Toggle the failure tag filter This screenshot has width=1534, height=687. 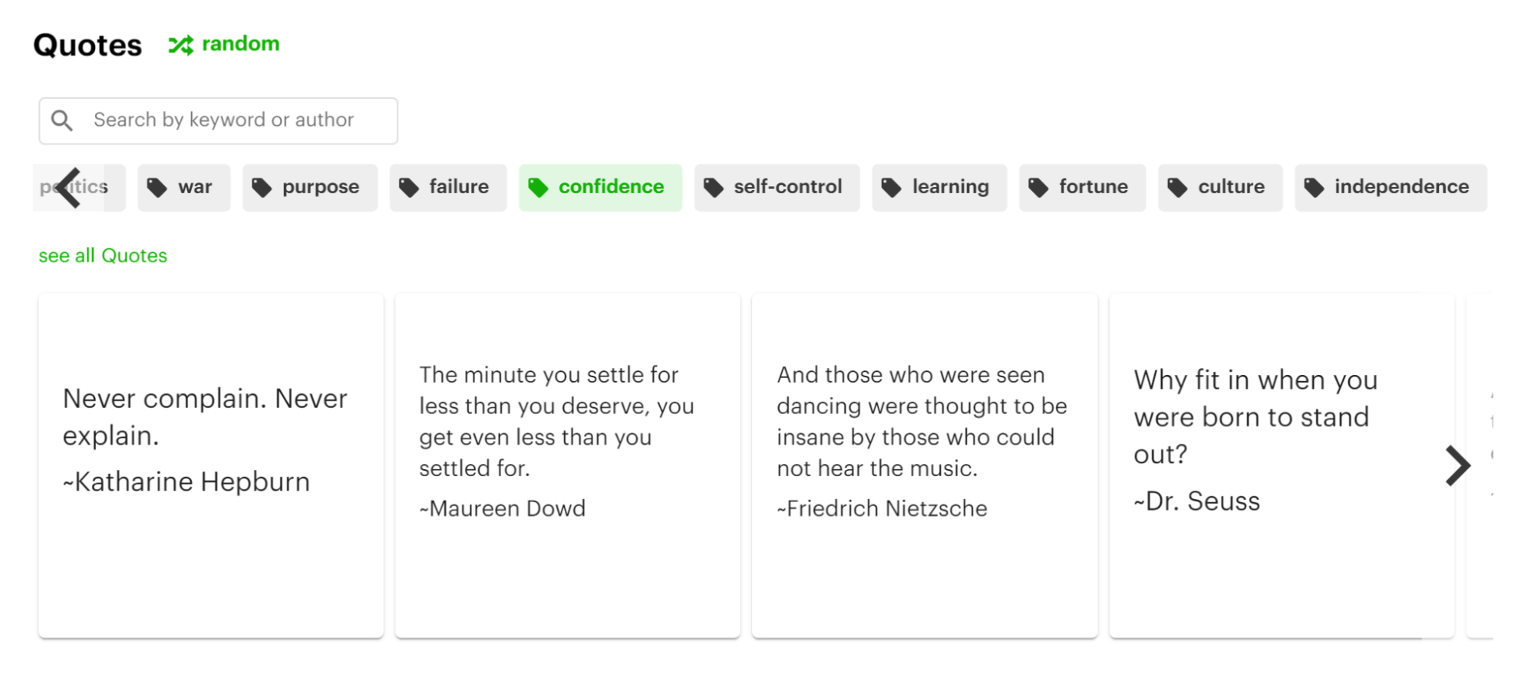pyautogui.click(x=448, y=187)
